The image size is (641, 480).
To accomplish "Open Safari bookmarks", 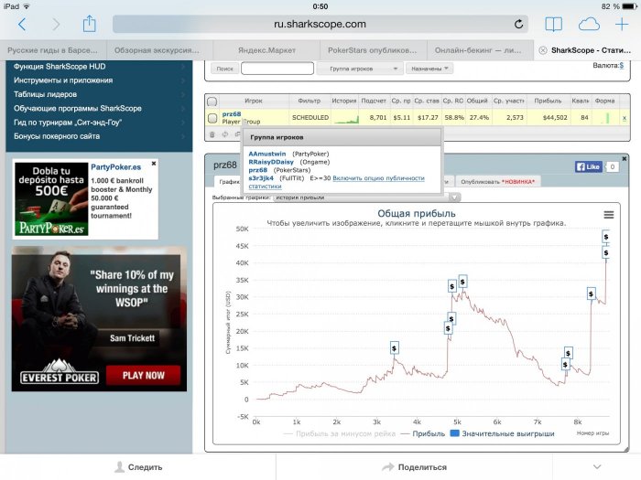I will [x=553, y=25].
